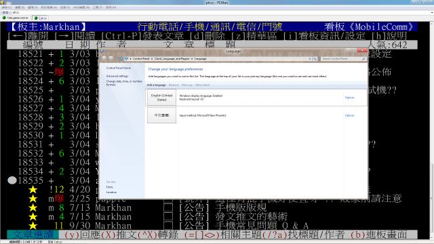Open Options for Microsoft New Phonetic language
Screen dimensions: 434x244
(x=350, y=115)
